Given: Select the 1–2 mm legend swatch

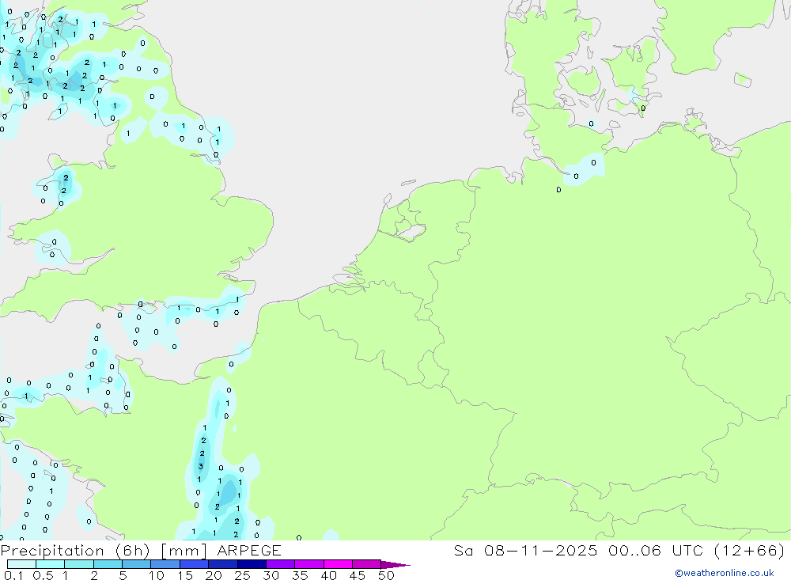Looking at the screenshot, I should (79, 564).
